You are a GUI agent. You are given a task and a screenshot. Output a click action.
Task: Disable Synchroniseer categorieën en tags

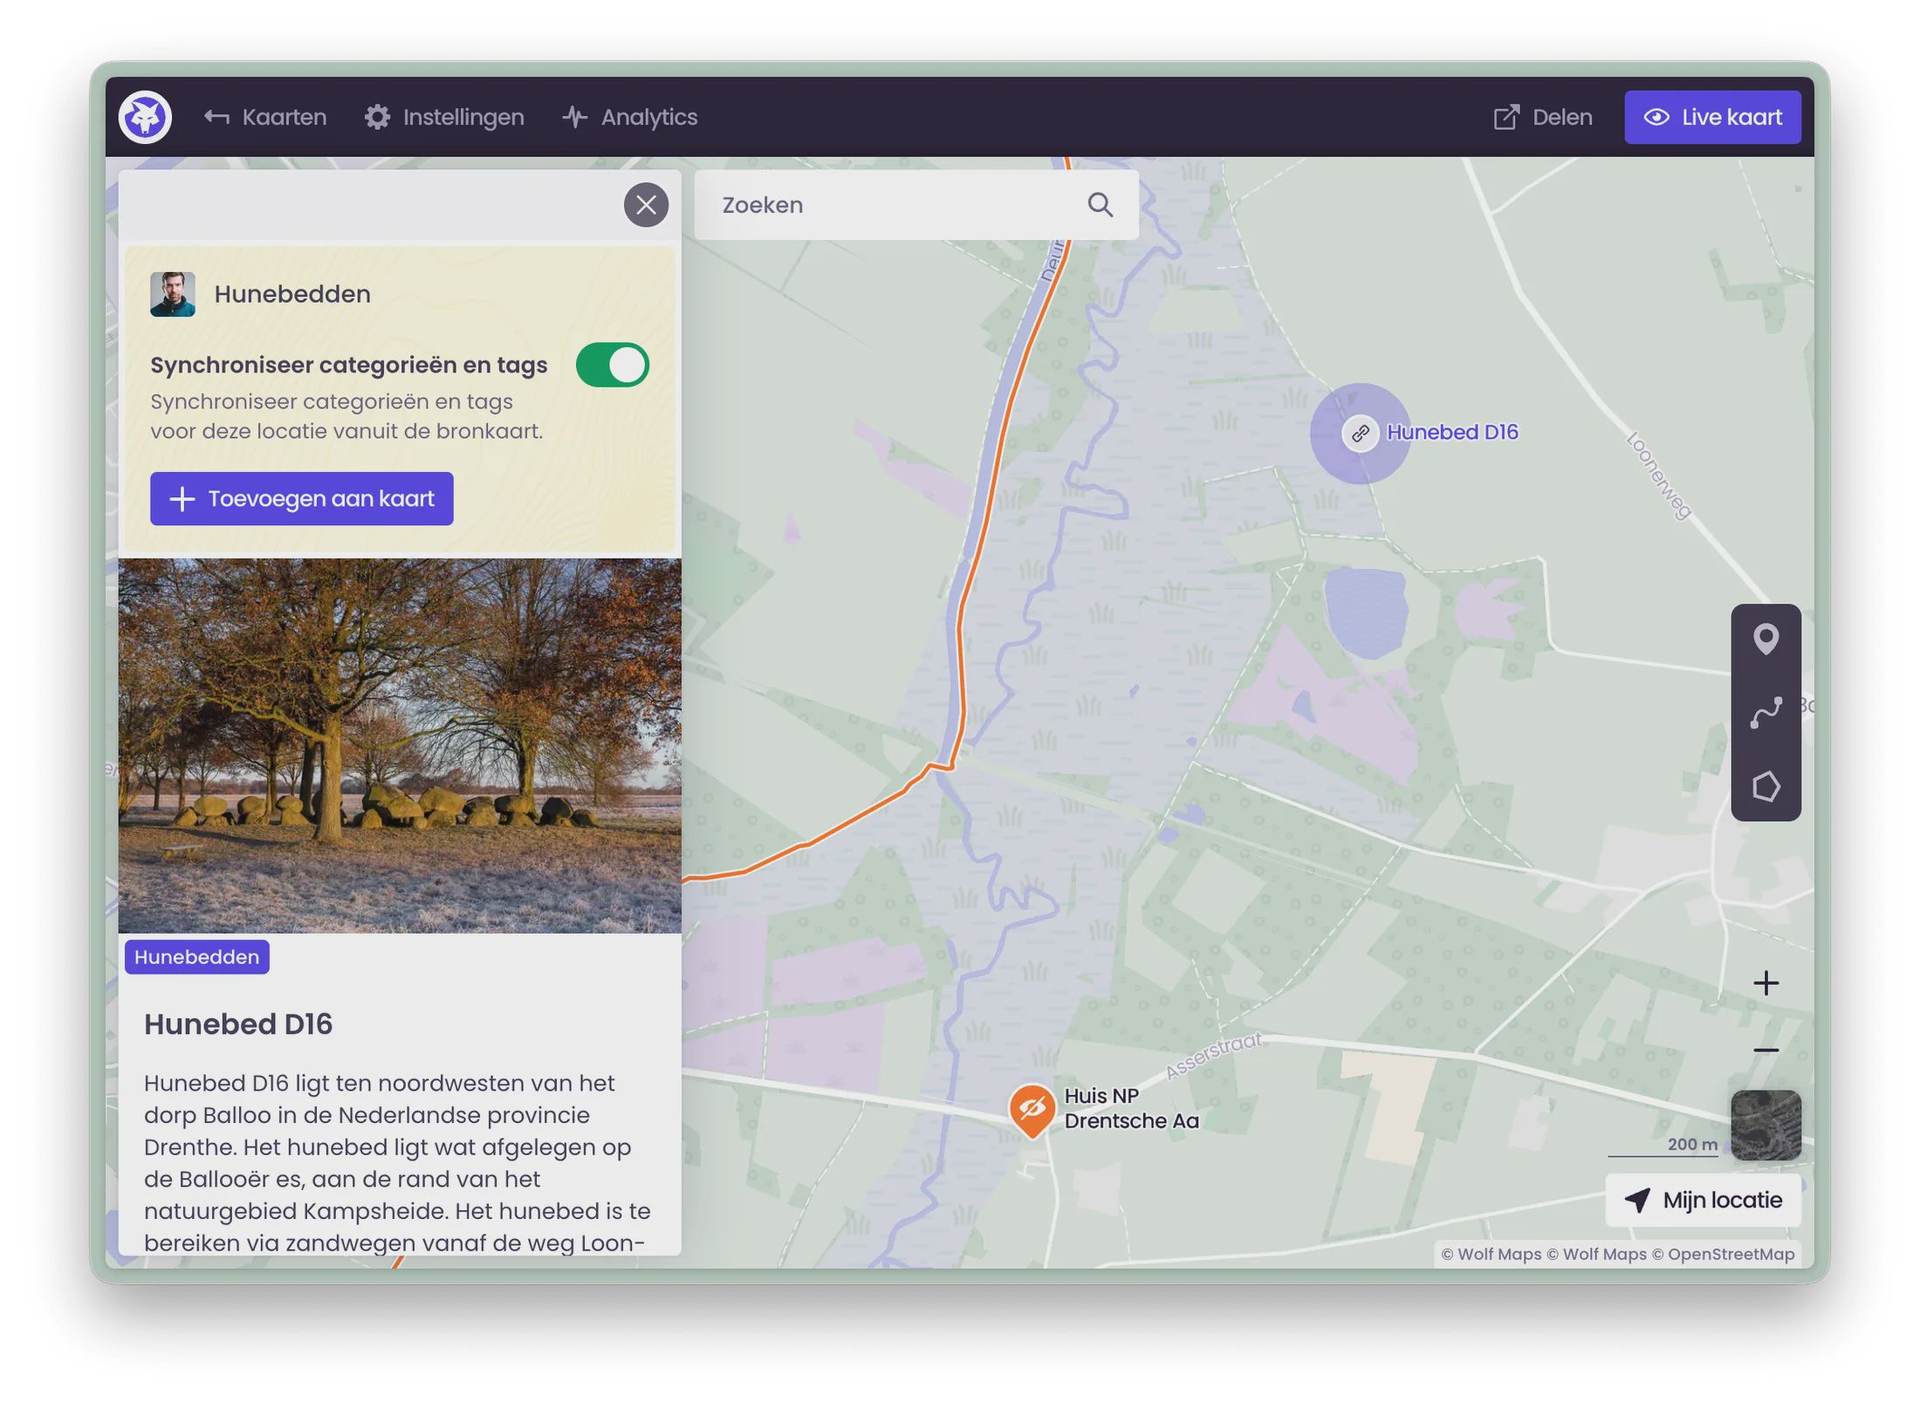tap(612, 365)
